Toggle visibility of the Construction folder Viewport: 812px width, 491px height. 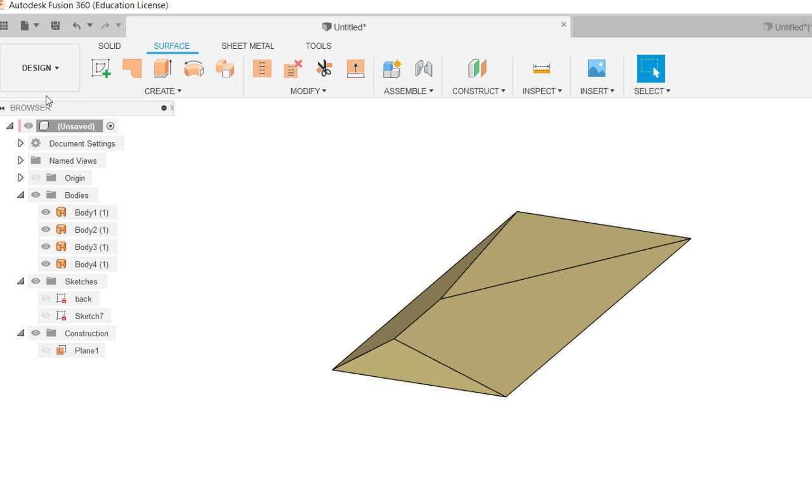tap(36, 334)
